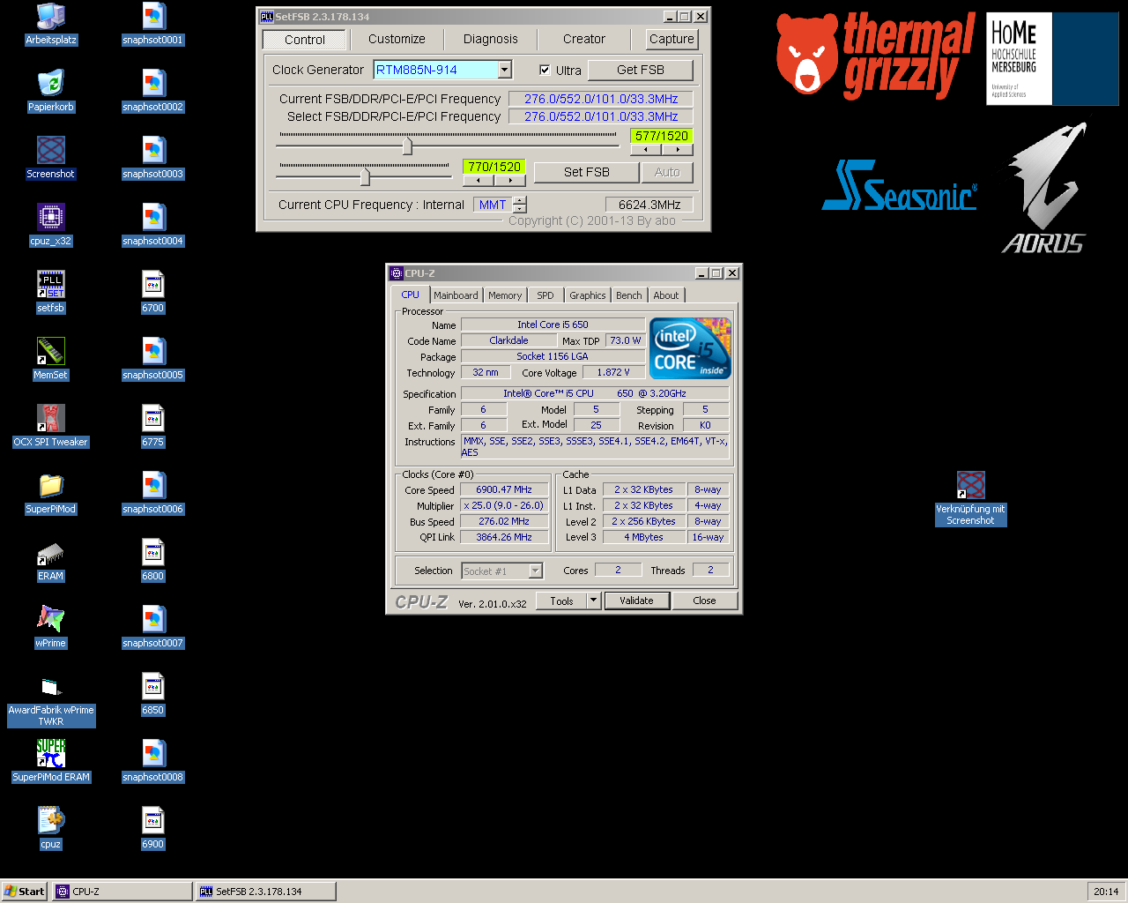This screenshot has height=903, width=1128.
Task: Select the snaphsot0008 image file
Action: click(x=153, y=761)
